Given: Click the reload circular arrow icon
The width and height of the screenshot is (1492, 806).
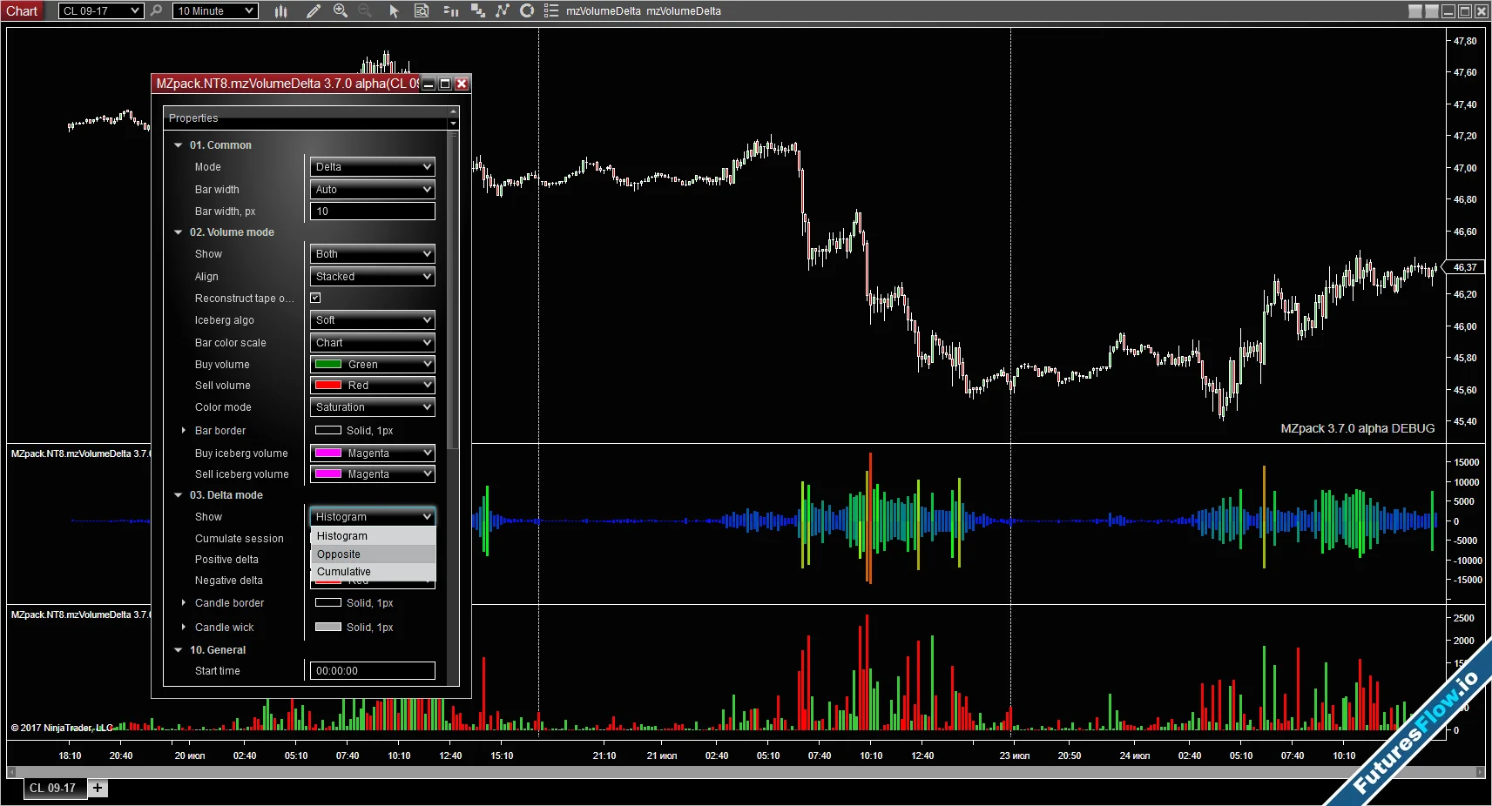Looking at the screenshot, I should (x=527, y=11).
